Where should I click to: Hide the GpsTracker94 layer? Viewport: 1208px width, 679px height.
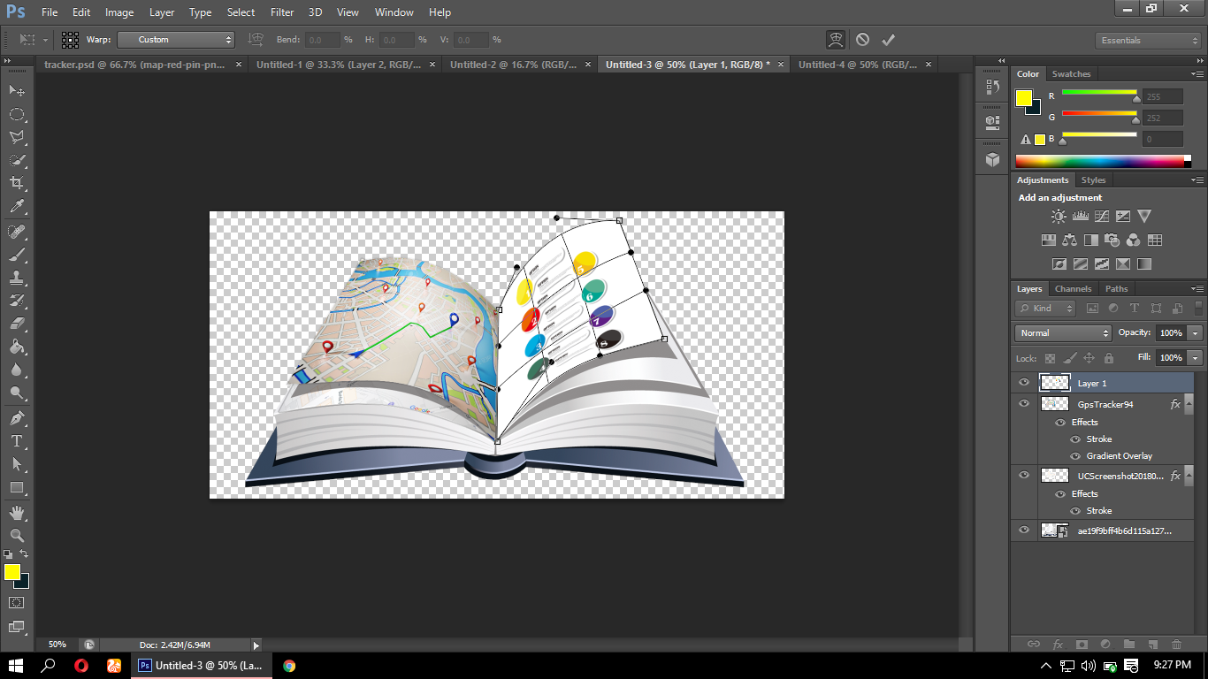point(1024,404)
